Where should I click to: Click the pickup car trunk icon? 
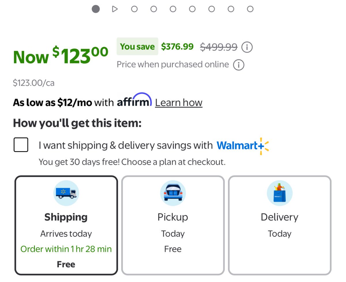173,193
